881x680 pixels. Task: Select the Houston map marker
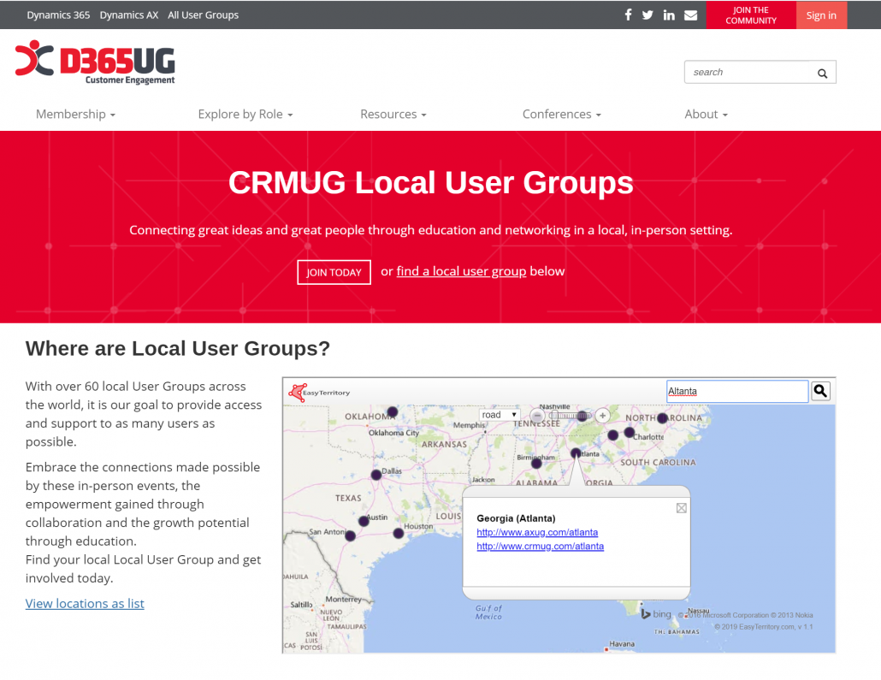399,534
